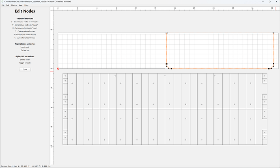280x168 pixels.
Task: Click the Done button to finish editing nodes
Action: 25,69
